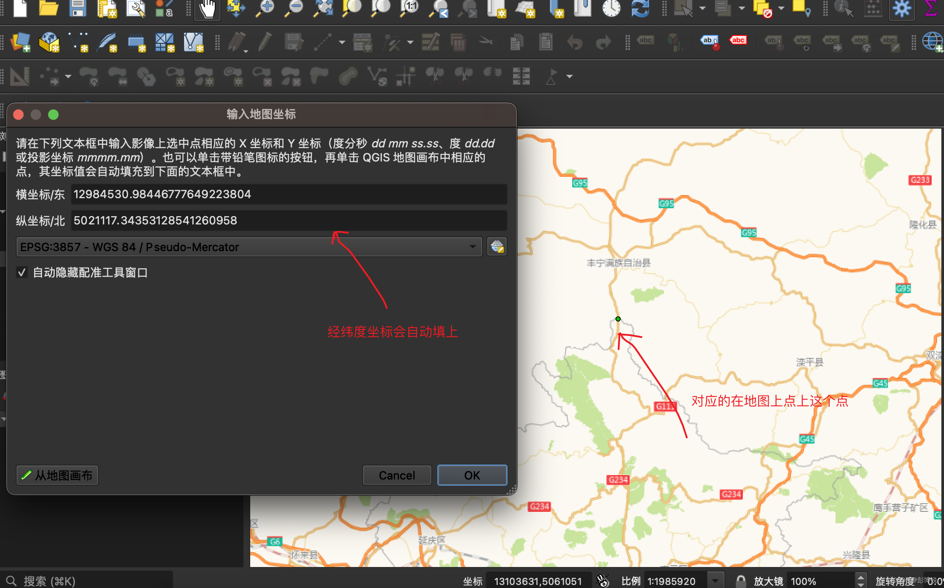The height and width of the screenshot is (588, 944).
Task: Click the green control point on map
Action: [x=618, y=319]
